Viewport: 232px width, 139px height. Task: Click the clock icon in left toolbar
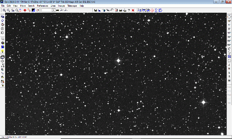click(3, 25)
